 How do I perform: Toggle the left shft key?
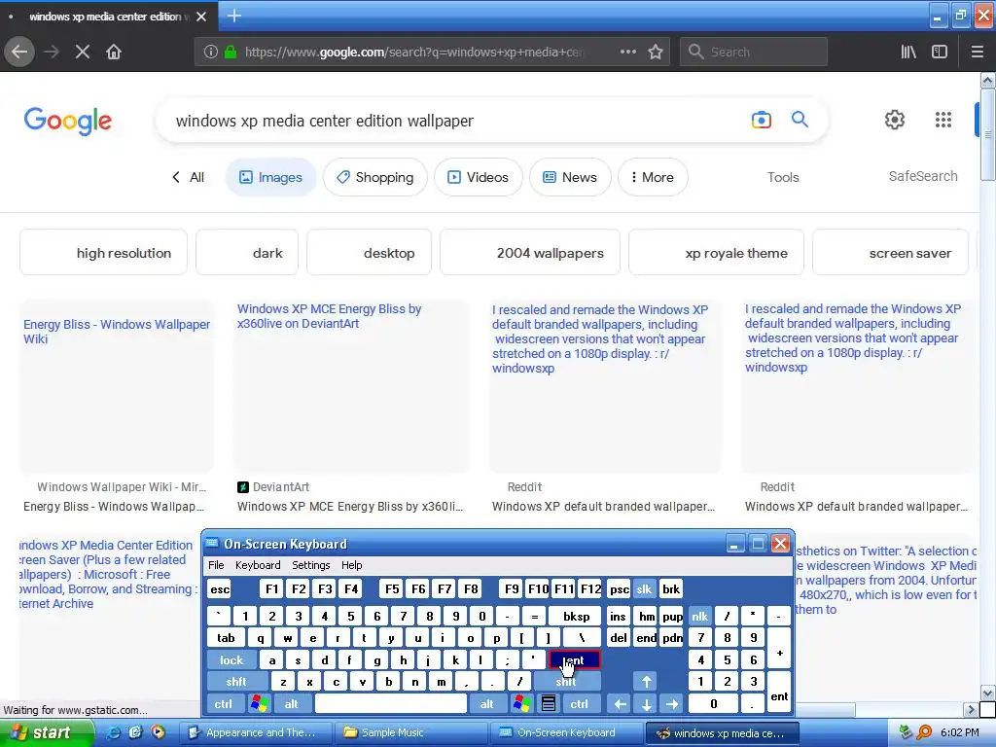tap(236, 682)
